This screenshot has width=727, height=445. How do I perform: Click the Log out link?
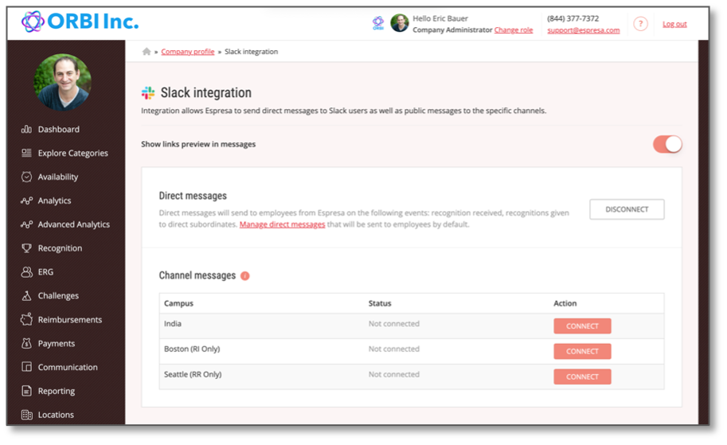click(x=674, y=24)
